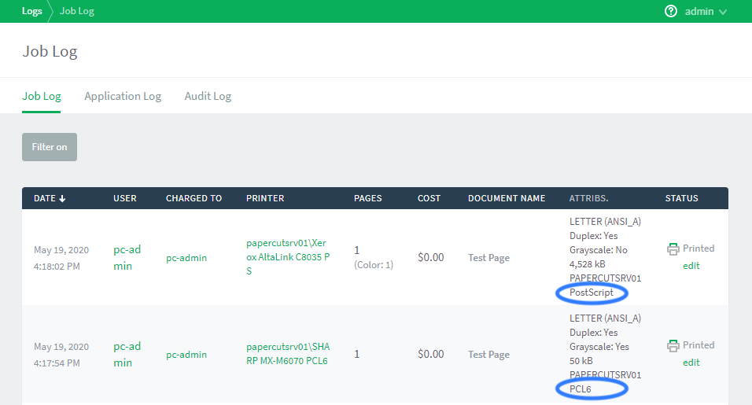The width and height of the screenshot is (752, 405).
Task: Select the 4,528 kB size text
Action: click(x=587, y=264)
